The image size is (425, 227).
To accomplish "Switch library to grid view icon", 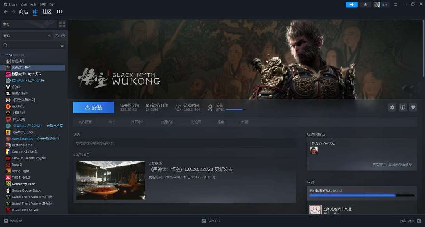I will pyautogui.click(x=62, y=24).
